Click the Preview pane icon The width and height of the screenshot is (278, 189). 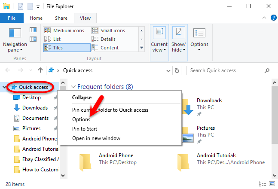33,30
